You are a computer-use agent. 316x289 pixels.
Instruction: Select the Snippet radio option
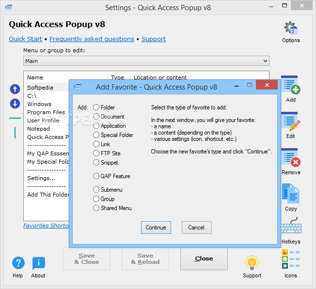(96, 163)
